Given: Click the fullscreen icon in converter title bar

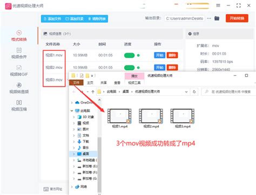Looking at the screenshot, I should pos(239,5).
